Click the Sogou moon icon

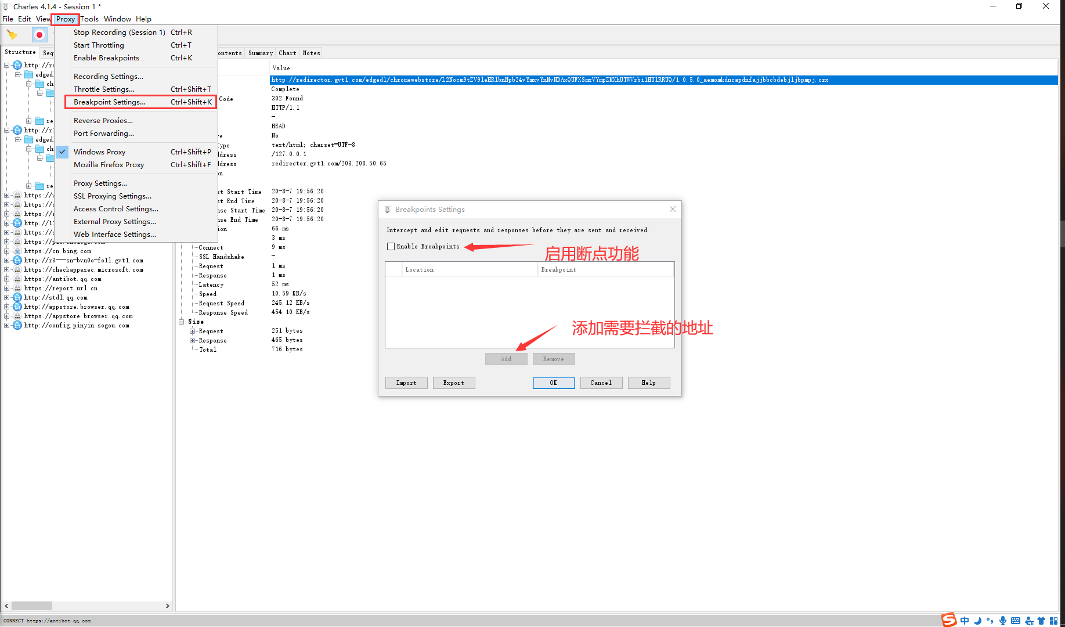977,621
